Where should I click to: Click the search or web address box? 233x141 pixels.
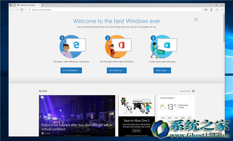[x=114, y=10]
